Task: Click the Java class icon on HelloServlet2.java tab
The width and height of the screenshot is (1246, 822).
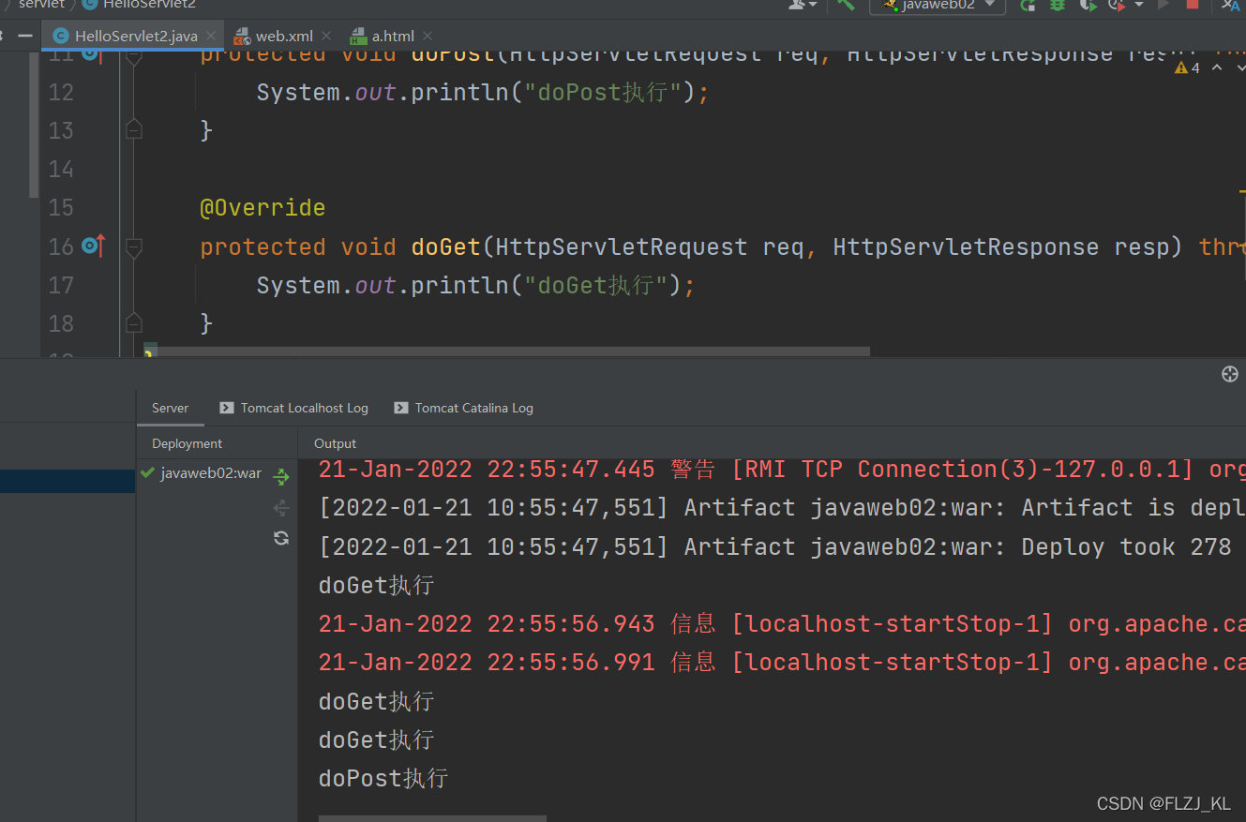Action: click(62, 37)
